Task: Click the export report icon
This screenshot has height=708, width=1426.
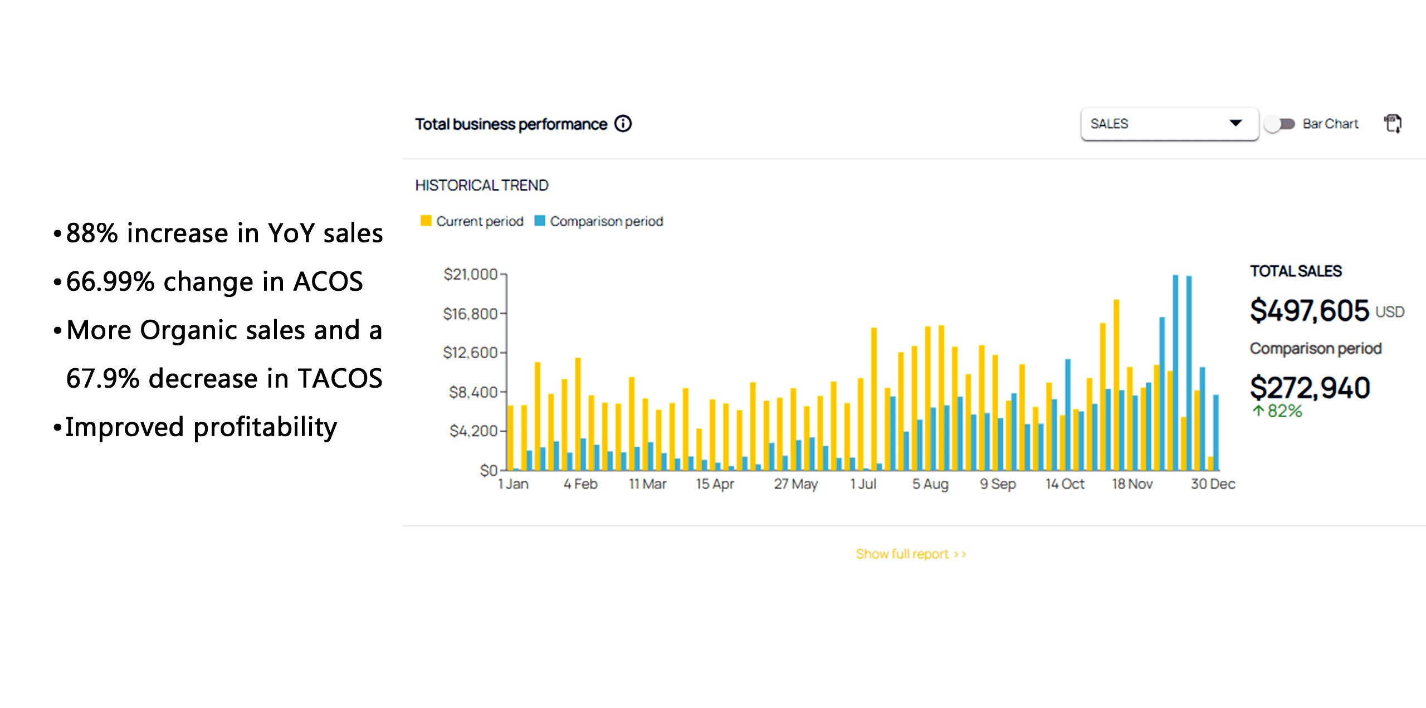Action: [x=1393, y=124]
